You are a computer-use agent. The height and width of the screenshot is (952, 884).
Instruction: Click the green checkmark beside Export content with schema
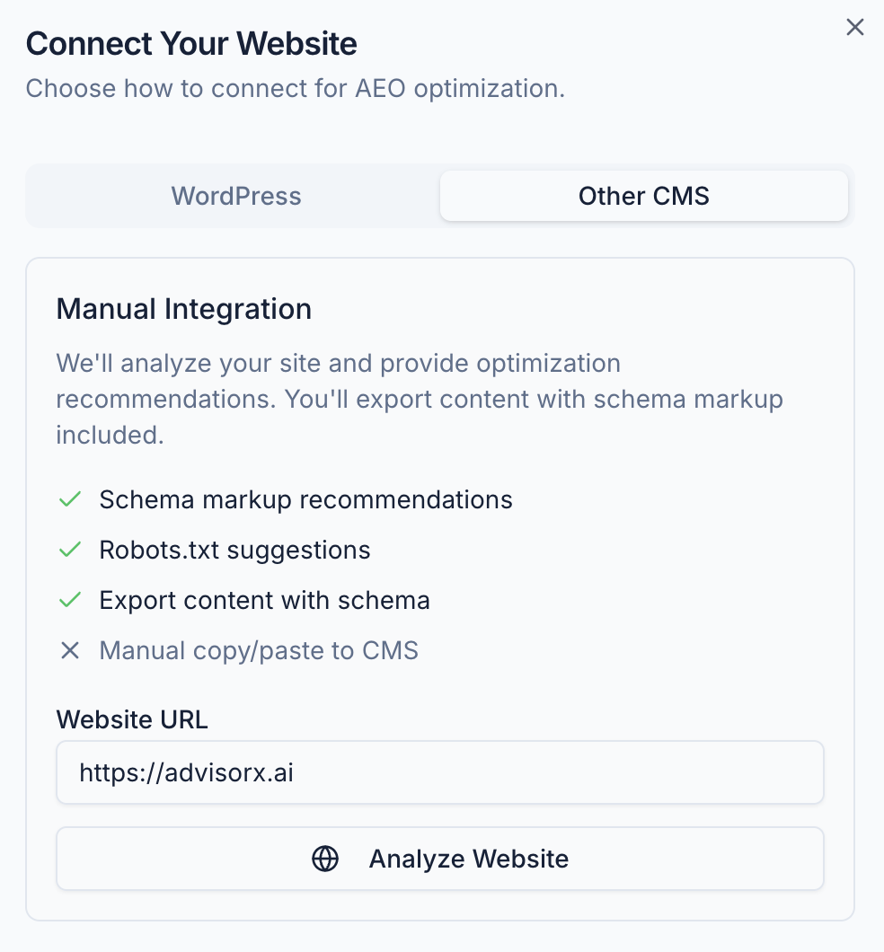(x=69, y=600)
